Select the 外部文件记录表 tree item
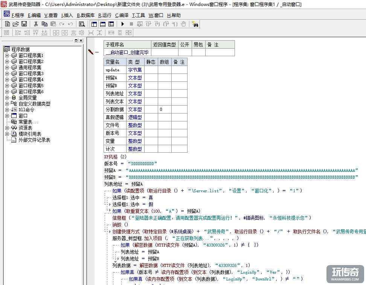Image resolution: width=366 pixels, height=285 pixels. coord(34,140)
